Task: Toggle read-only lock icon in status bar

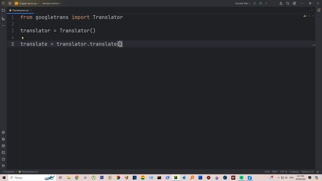Action: click(x=317, y=172)
